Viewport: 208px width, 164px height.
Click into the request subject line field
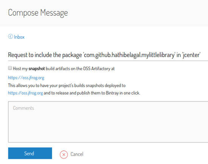(108, 55)
